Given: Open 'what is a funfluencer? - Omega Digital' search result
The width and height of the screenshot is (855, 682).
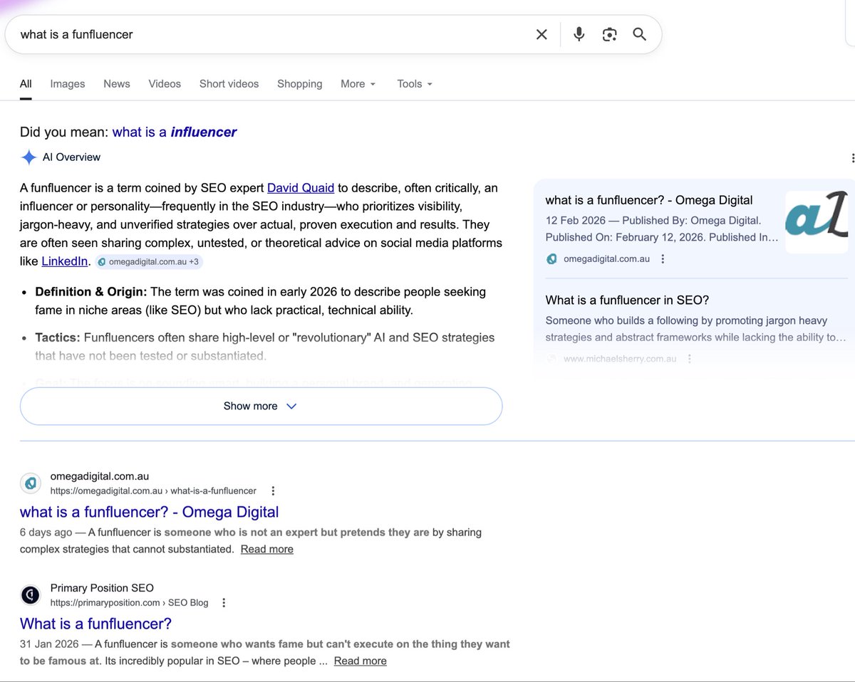Looking at the screenshot, I should [x=149, y=512].
